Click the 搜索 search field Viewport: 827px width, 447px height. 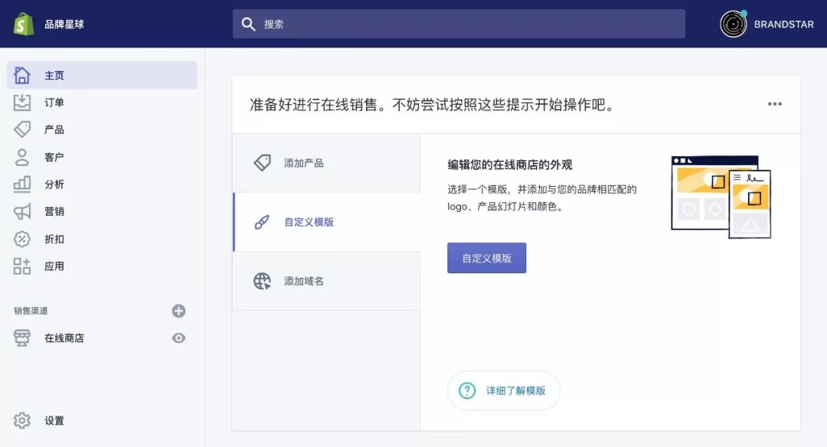tap(458, 24)
